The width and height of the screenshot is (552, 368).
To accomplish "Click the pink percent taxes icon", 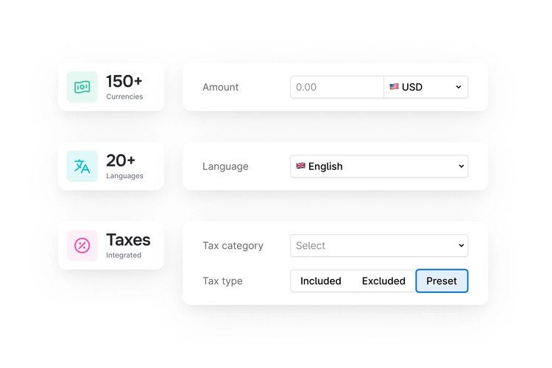I will [x=82, y=246].
